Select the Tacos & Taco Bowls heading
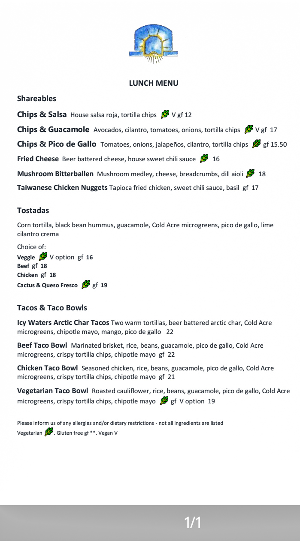Image resolution: width=300 pixels, height=541 pixels. [x=52, y=308]
